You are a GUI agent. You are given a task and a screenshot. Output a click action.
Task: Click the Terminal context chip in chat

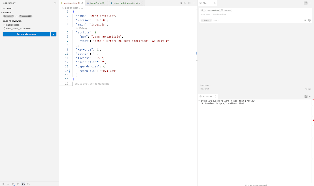226,10
